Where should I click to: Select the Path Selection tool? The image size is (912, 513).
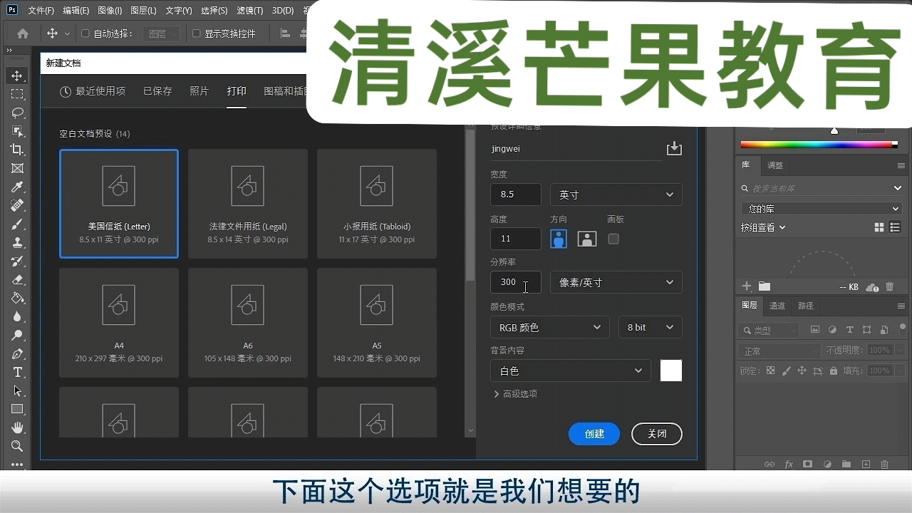[17, 390]
